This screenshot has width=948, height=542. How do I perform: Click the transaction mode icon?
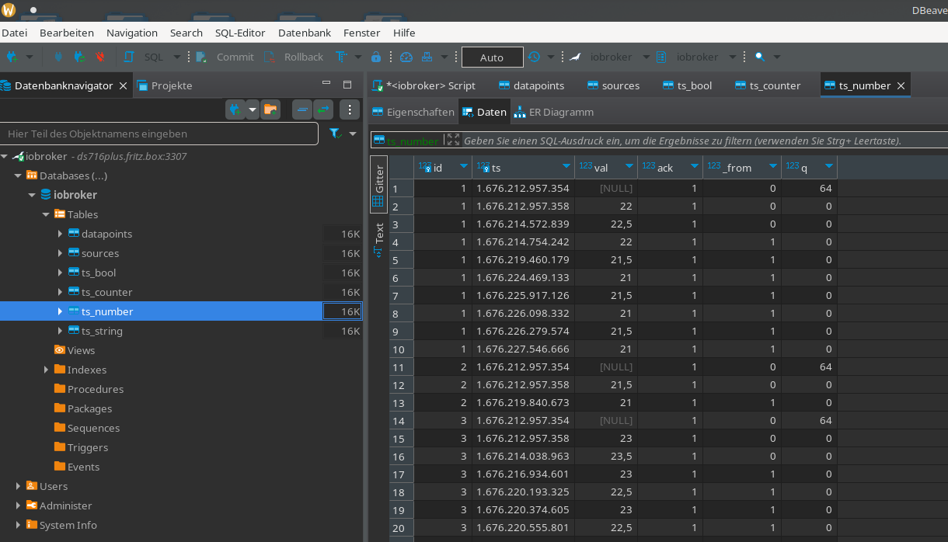341,57
